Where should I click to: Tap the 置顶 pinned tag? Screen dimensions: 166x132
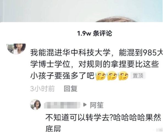tap(138, 75)
